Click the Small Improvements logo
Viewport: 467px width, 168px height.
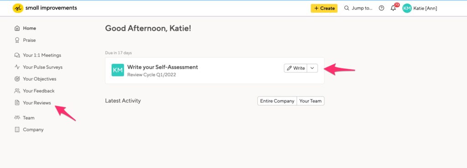coord(45,8)
